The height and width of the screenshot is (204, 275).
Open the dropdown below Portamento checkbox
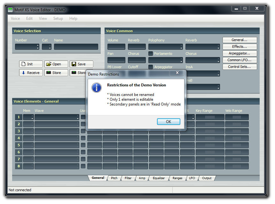tap(165, 60)
